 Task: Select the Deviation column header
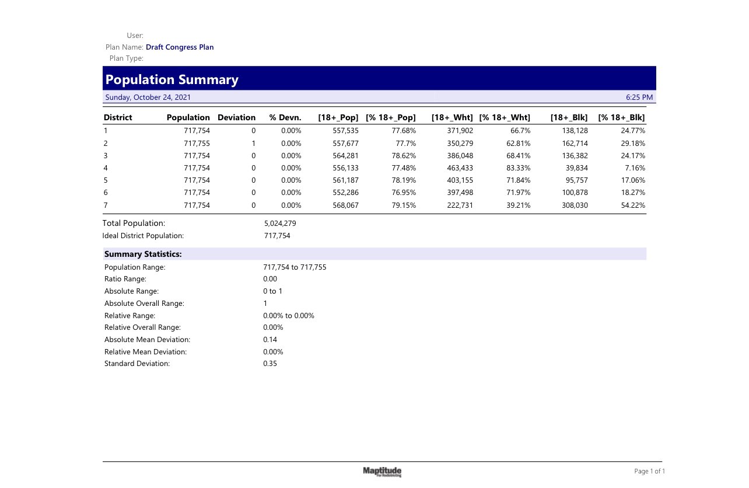[x=236, y=117]
